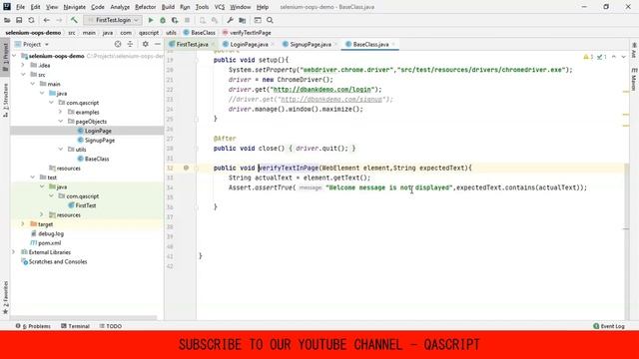Close the BaseClass.java tab
Image resolution: width=639 pixels, height=359 pixels.
(393, 44)
